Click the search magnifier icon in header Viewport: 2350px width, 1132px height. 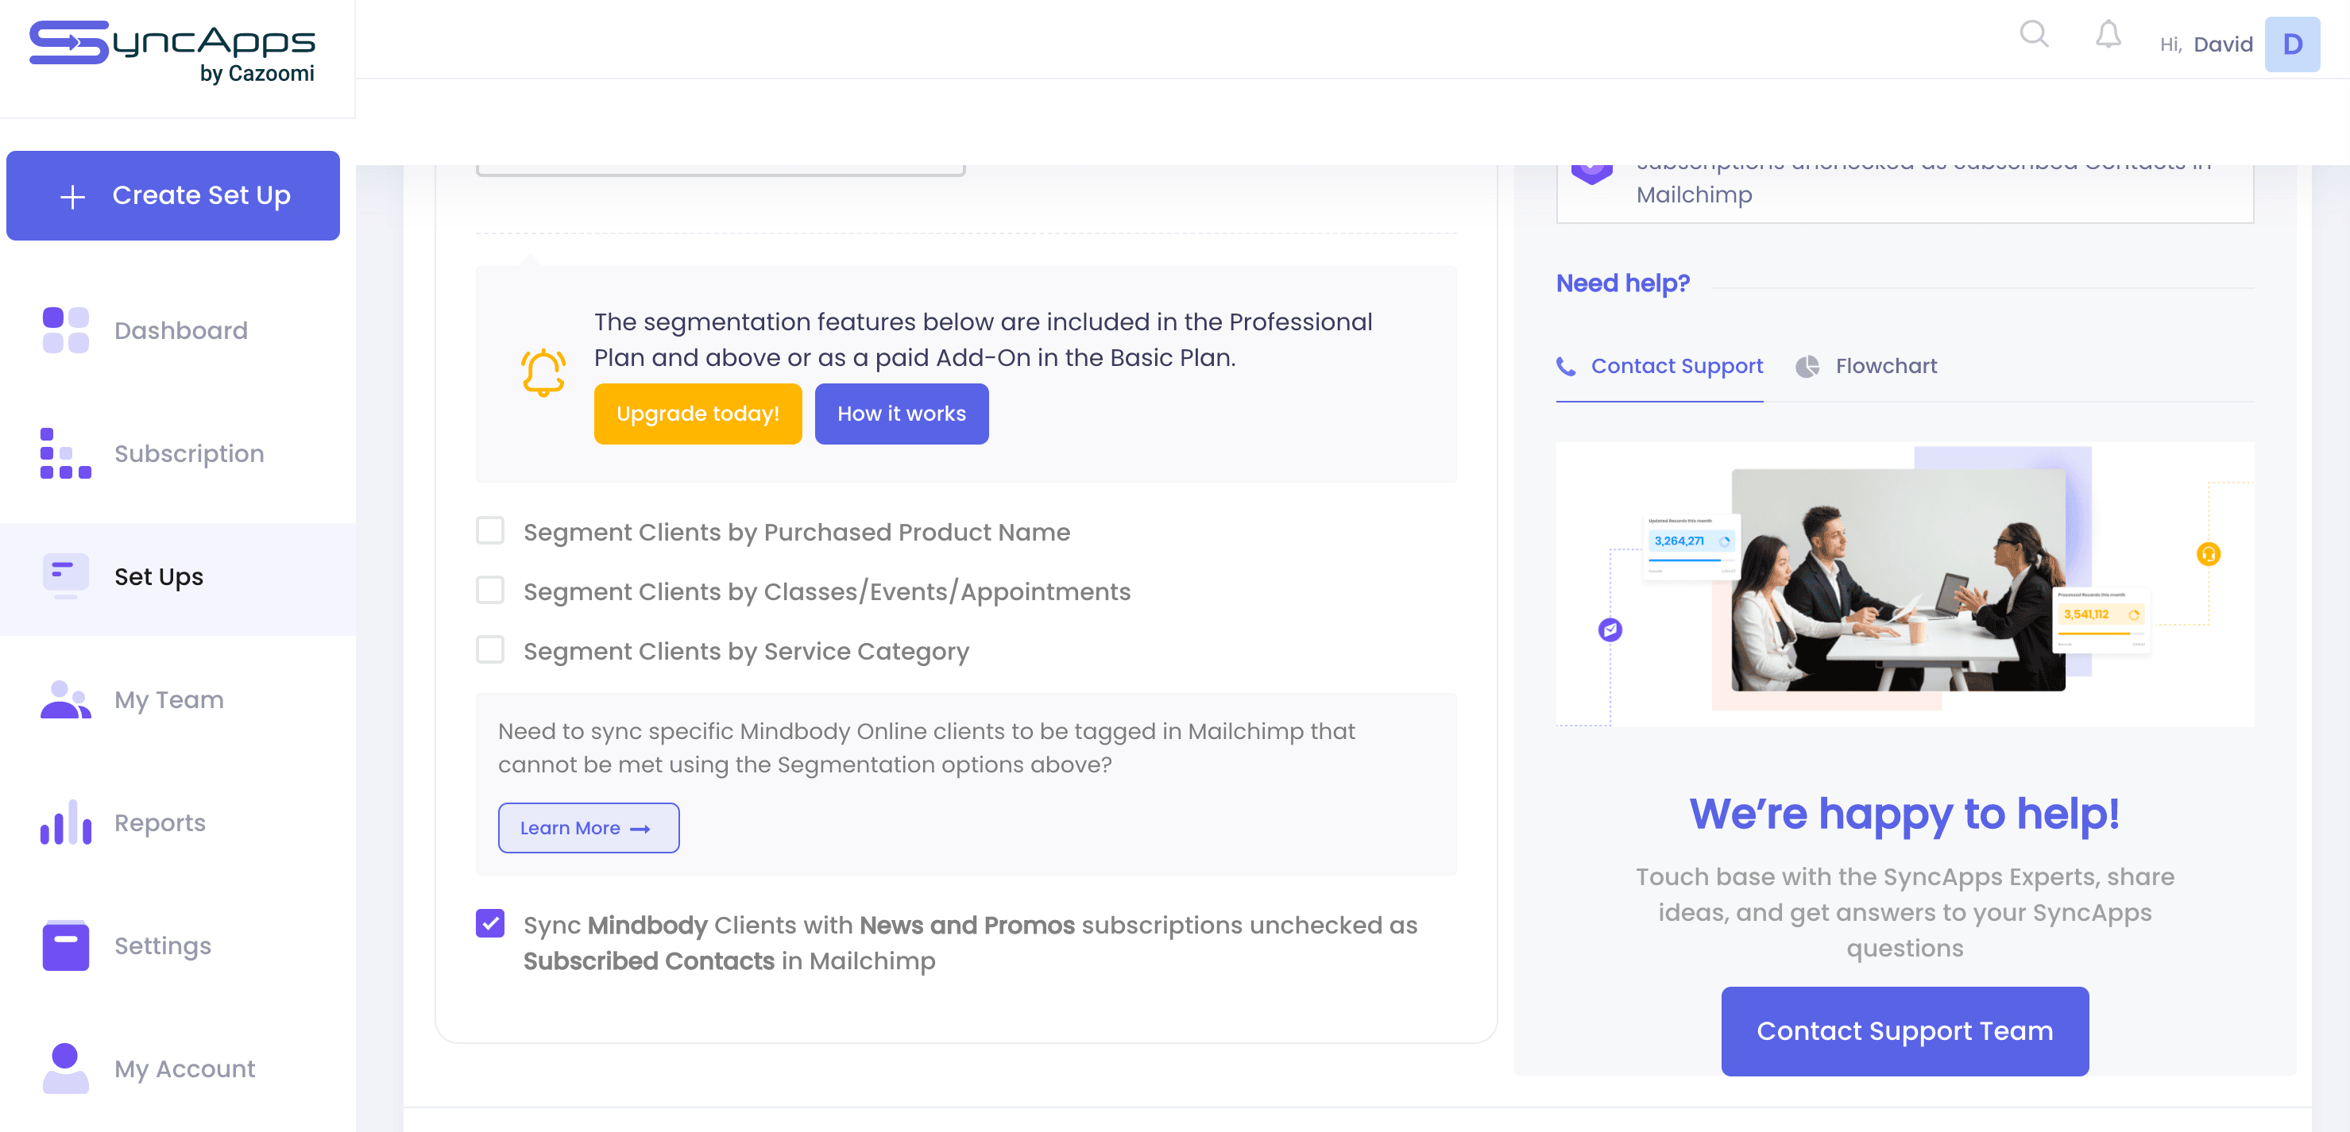coord(2034,35)
